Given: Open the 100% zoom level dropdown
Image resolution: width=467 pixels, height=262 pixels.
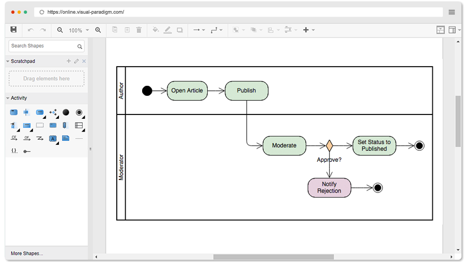Looking at the screenshot, I should [79, 30].
